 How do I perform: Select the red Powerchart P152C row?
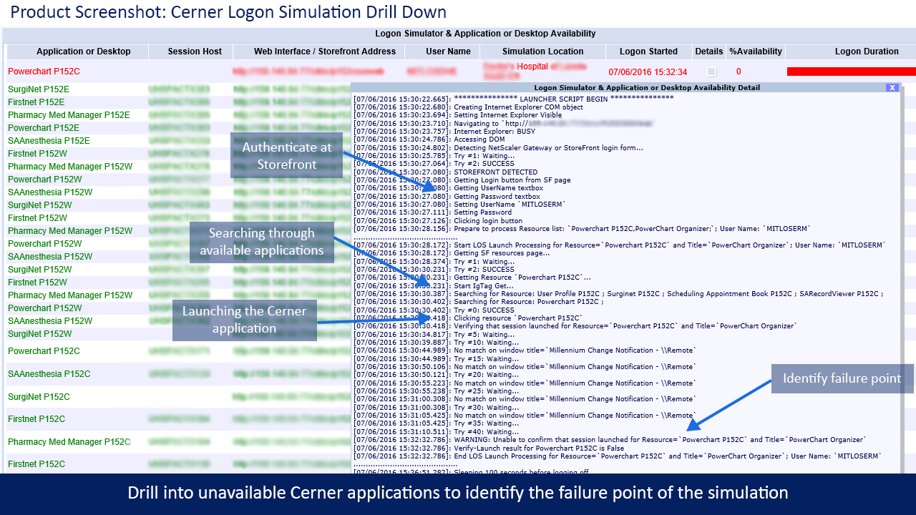(44, 72)
